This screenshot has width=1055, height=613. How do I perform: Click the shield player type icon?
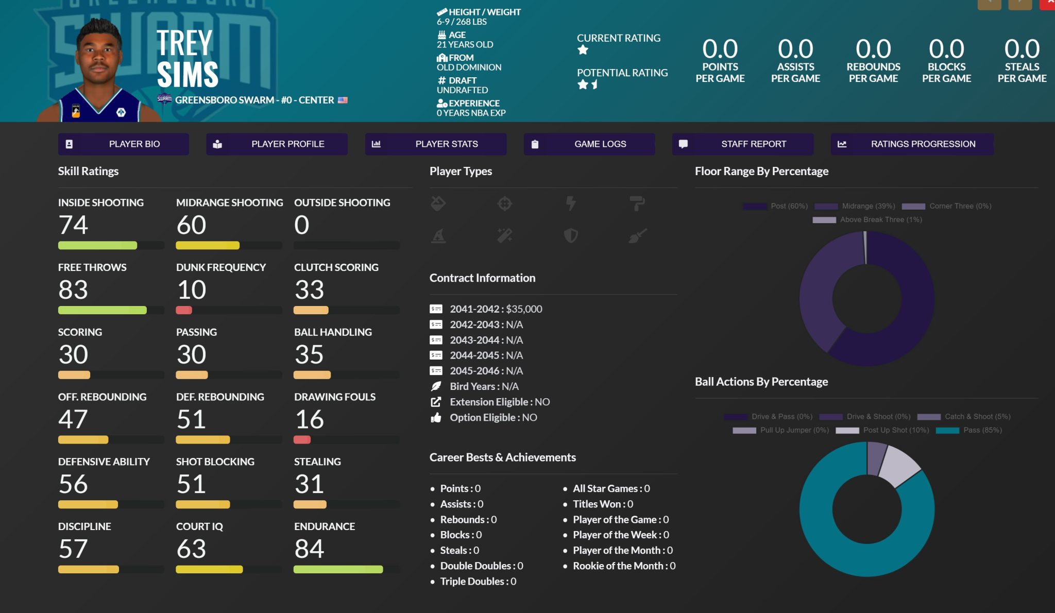(x=571, y=236)
